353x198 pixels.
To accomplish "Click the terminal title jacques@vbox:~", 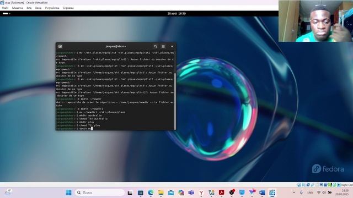I will point(116,46).
